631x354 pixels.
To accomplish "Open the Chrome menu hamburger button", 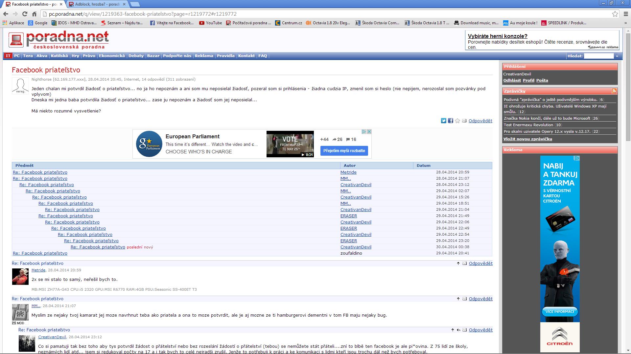I will pyautogui.click(x=625, y=14).
